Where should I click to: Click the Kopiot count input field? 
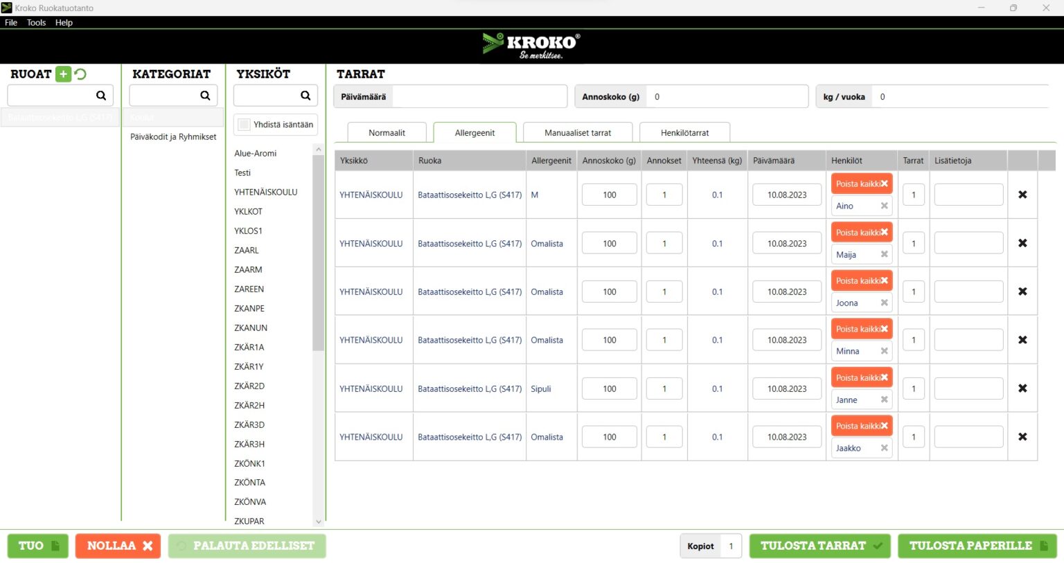coord(731,546)
